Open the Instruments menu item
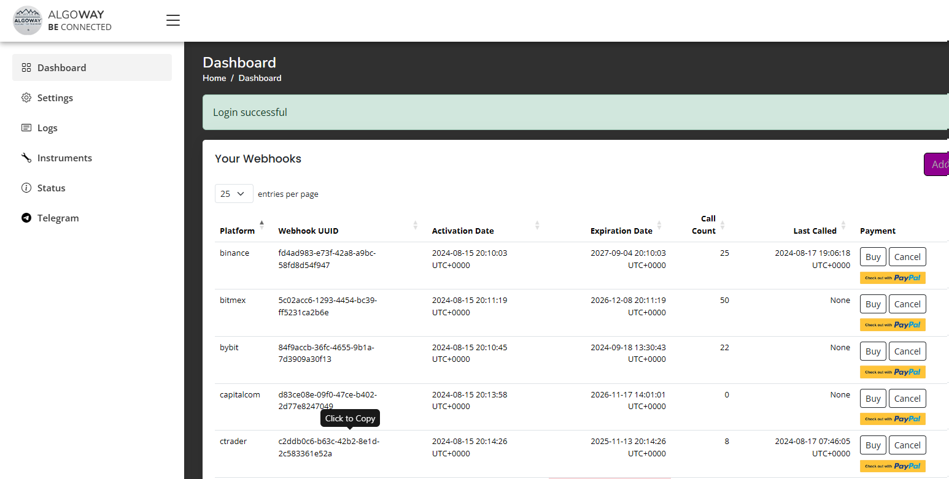This screenshot has width=949, height=479. click(x=92, y=158)
